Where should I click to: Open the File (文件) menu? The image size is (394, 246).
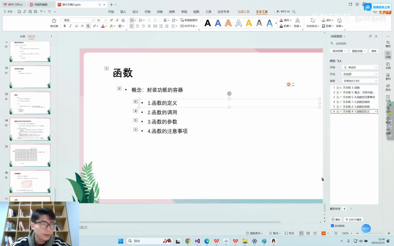click(8, 12)
